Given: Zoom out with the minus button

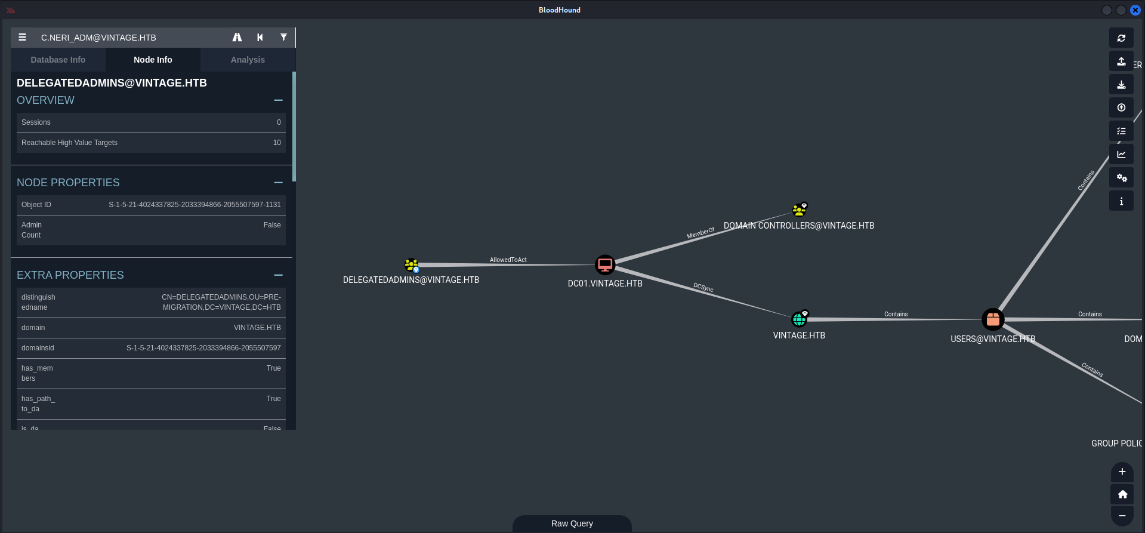Looking at the screenshot, I should click(1122, 516).
